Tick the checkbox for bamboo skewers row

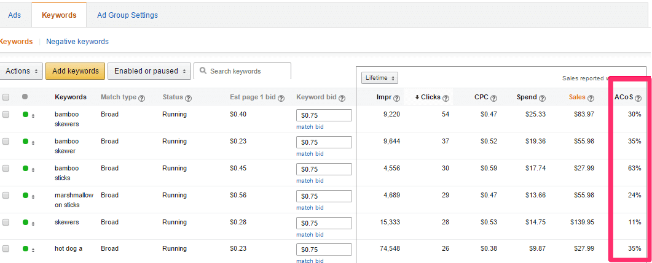6,115
